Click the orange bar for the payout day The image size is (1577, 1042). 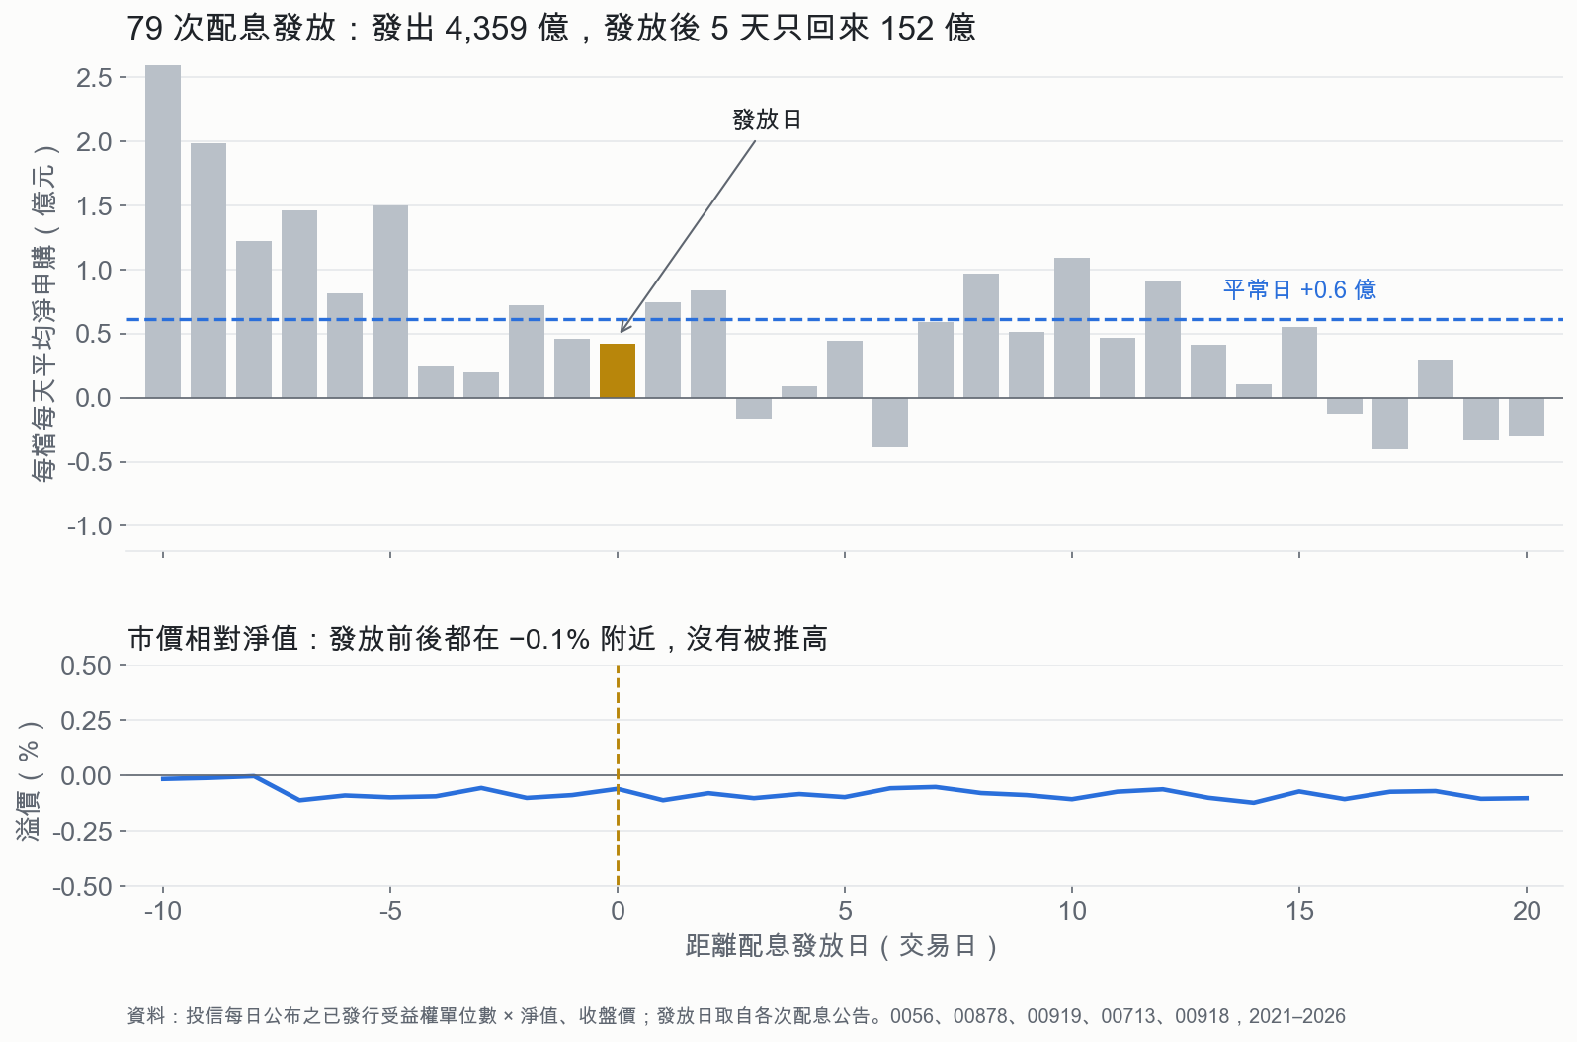(618, 370)
